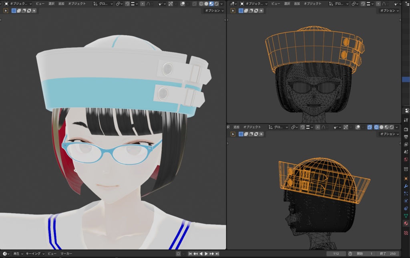Open Tool properties tab in sidebar
The width and height of the screenshot is (410, 258).
point(406,120)
